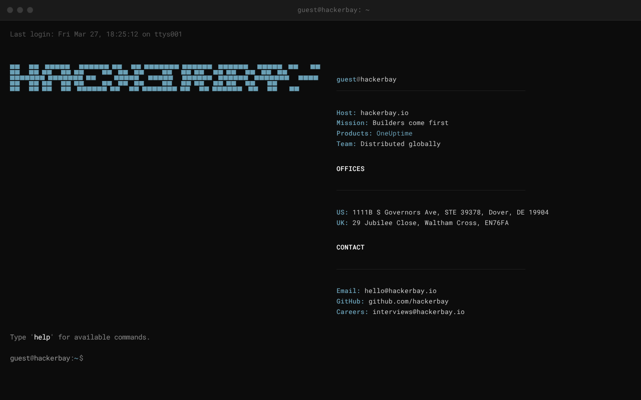The height and width of the screenshot is (400, 641).
Task: Click the HACKERBAY ASCII art banner
Action: (x=165, y=77)
